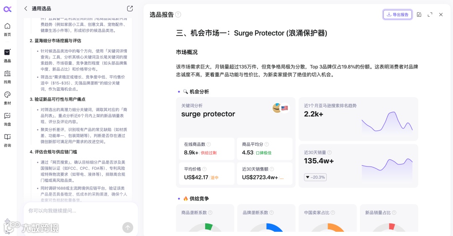Open the 首页 home sidebar icon
The height and width of the screenshot is (236, 453).
pyautogui.click(x=8, y=29)
